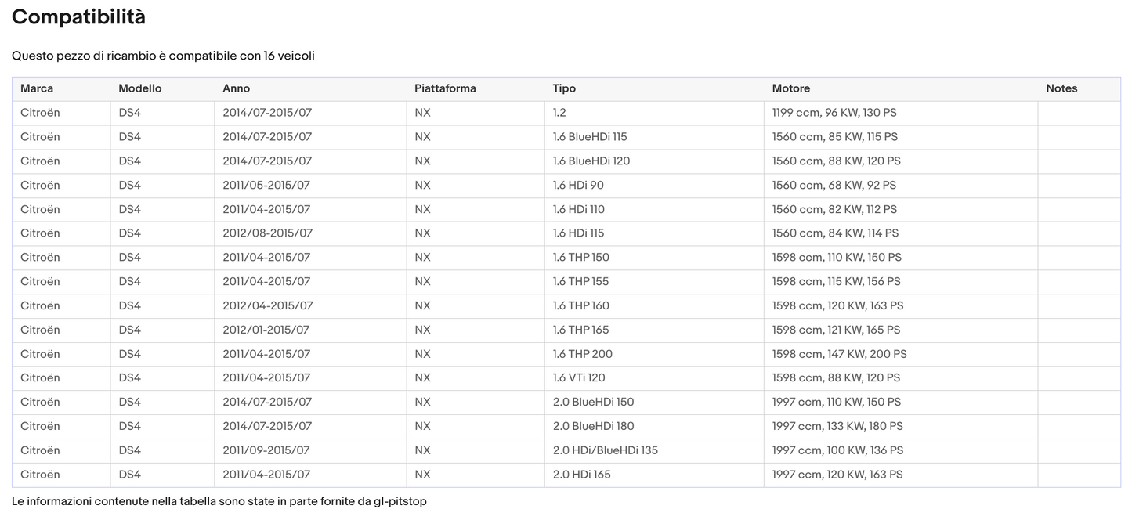Click the 1199 ccm, 96 KW engine cell
This screenshot has width=1132, height=520.
coord(834,113)
